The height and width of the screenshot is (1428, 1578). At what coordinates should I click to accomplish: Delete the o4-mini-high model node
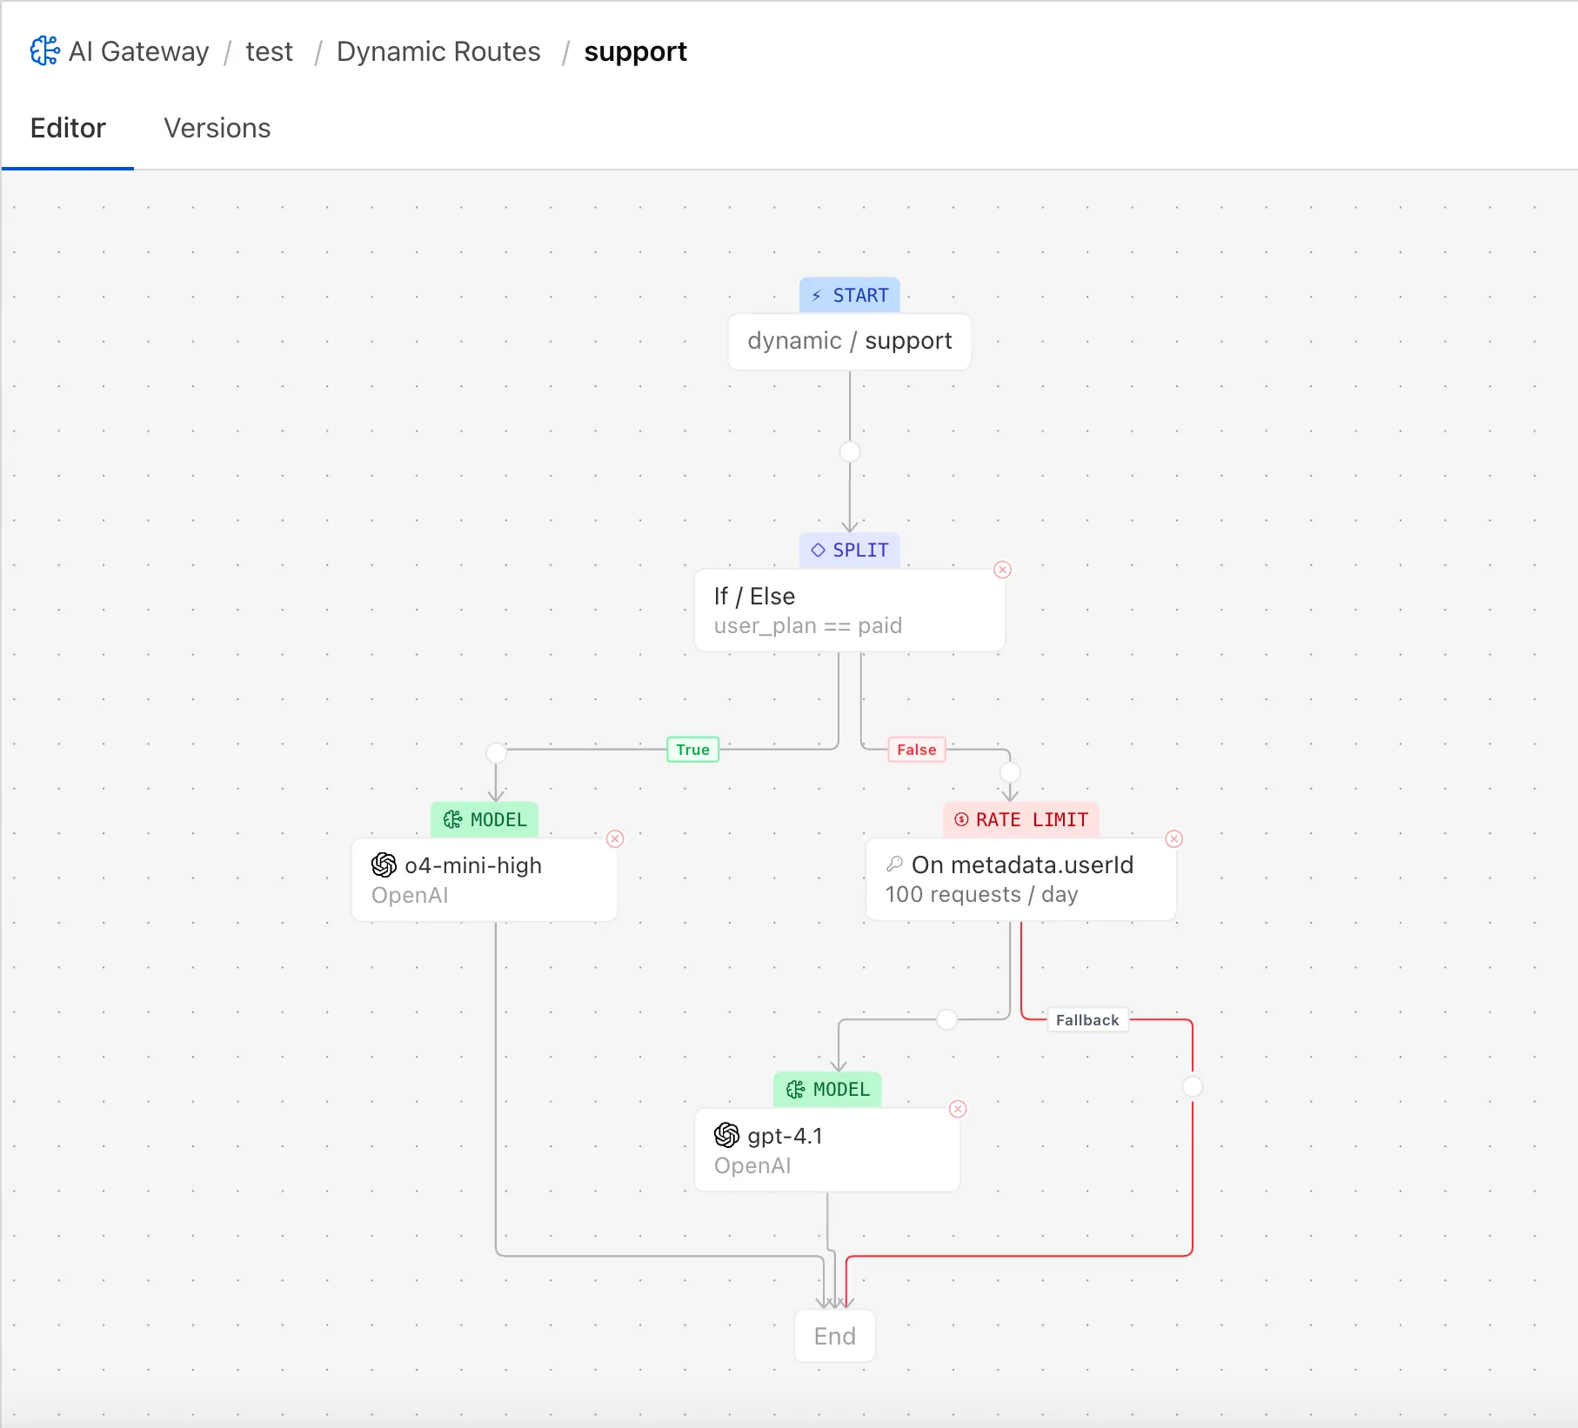pyautogui.click(x=615, y=838)
